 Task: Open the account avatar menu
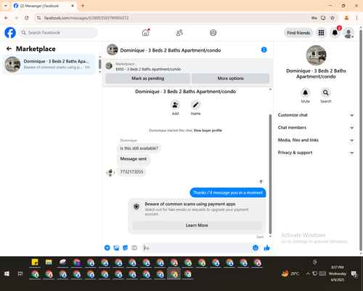click(x=348, y=33)
